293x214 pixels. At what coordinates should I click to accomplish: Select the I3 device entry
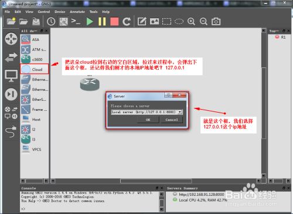[x=35, y=140]
